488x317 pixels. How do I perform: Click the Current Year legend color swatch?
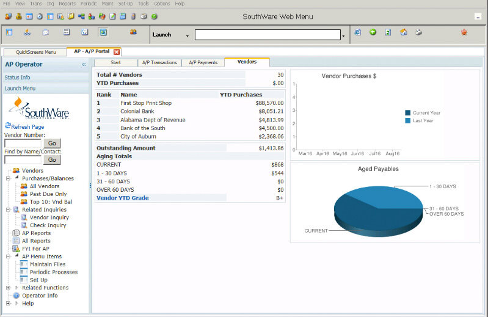(x=407, y=113)
